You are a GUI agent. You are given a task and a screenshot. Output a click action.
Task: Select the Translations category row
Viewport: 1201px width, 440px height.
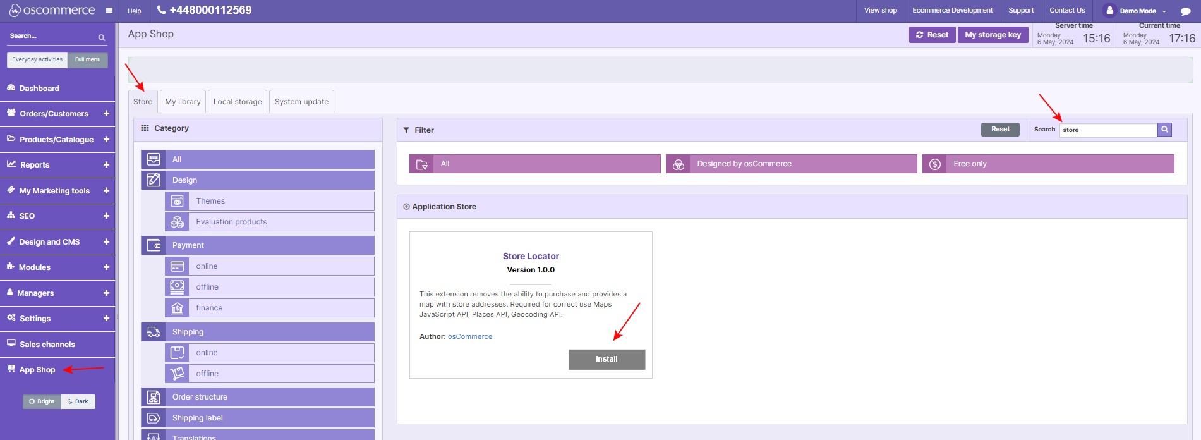click(258, 435)
